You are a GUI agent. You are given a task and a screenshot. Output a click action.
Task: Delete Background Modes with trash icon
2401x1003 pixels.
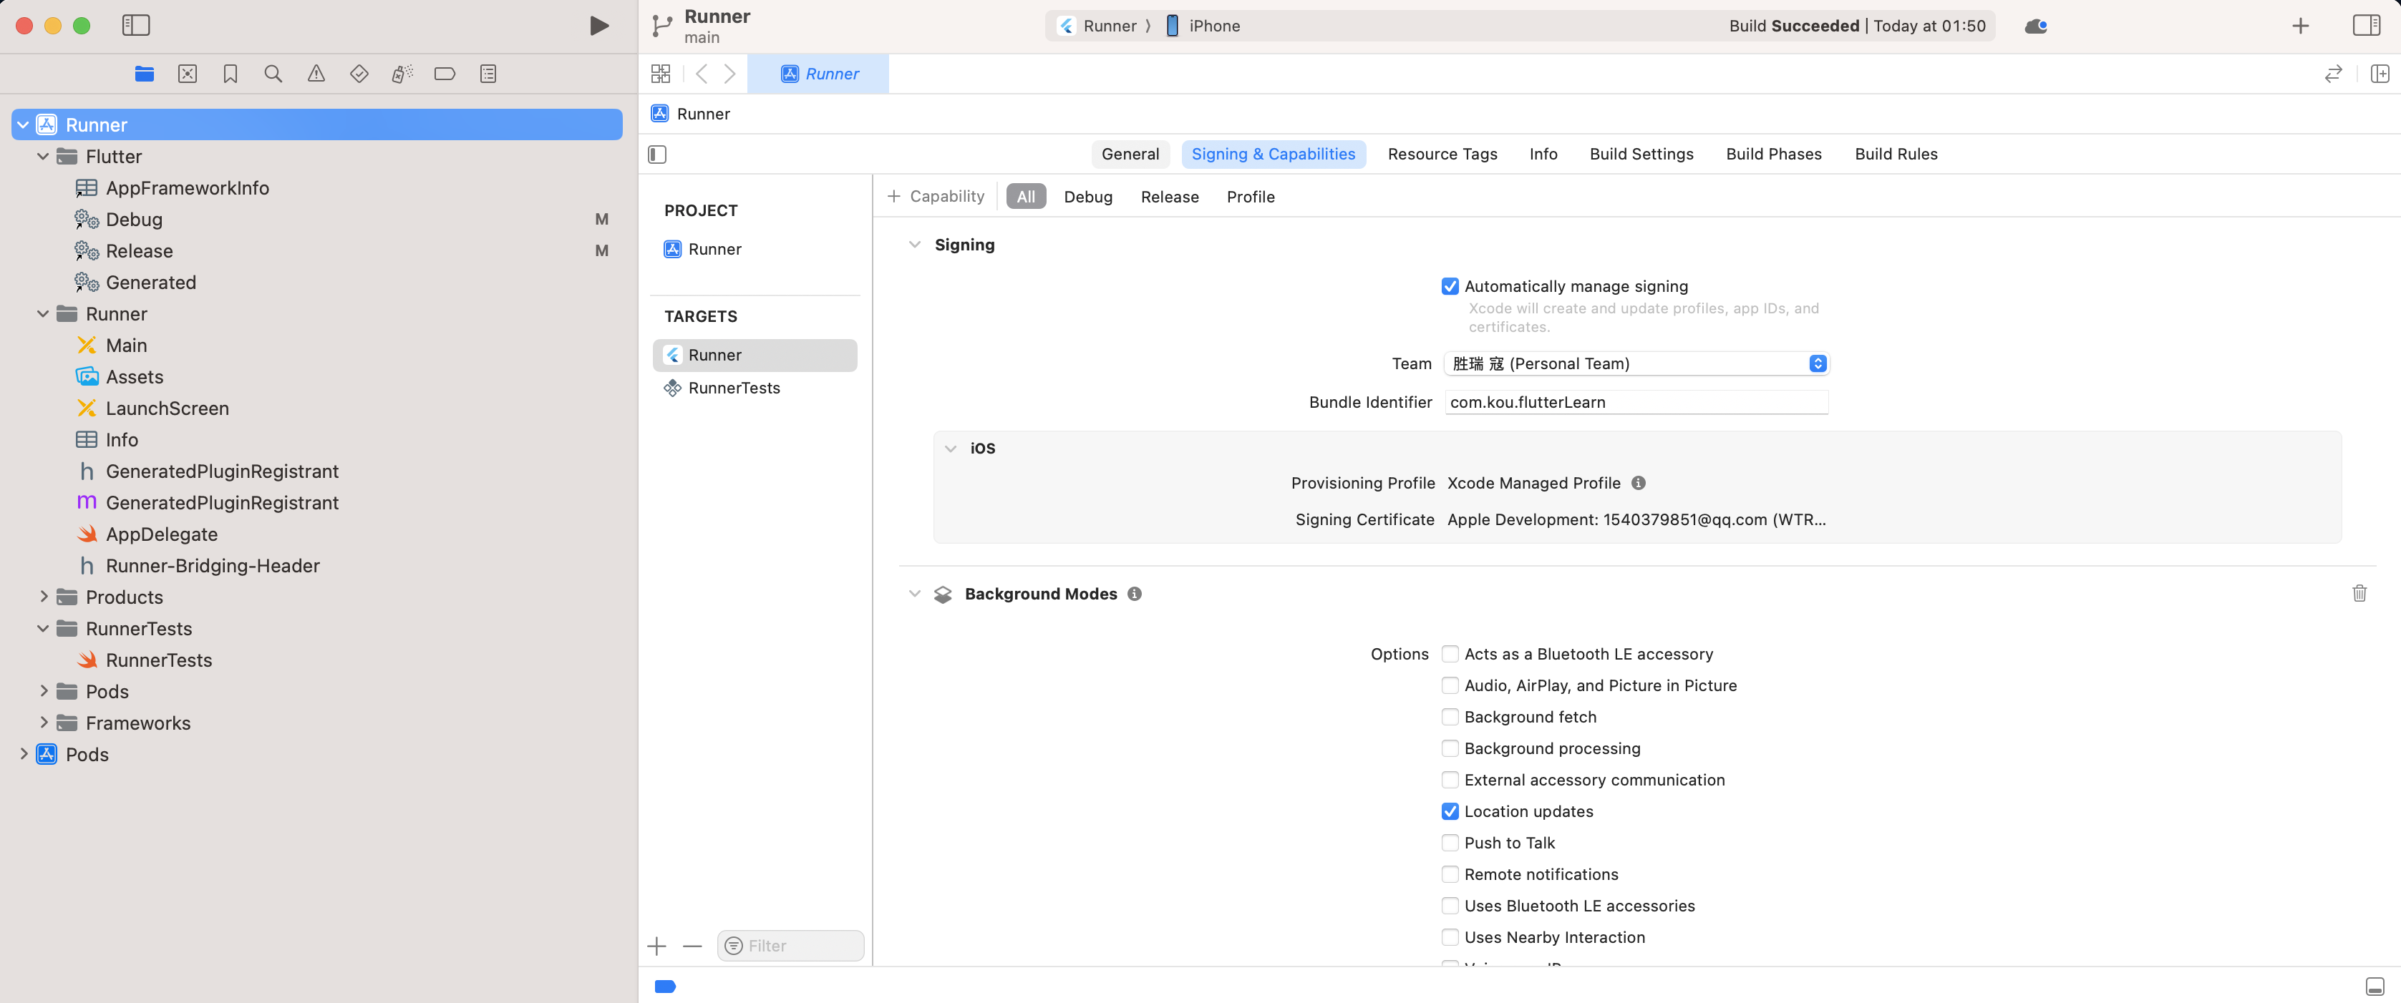pyautogui.click(x=2359, y=593)
